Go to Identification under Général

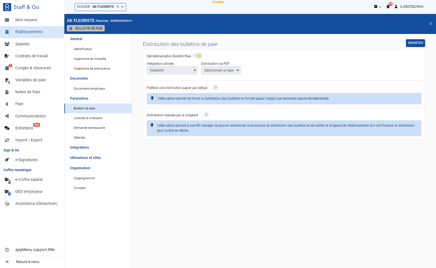[x=83, y=49]
